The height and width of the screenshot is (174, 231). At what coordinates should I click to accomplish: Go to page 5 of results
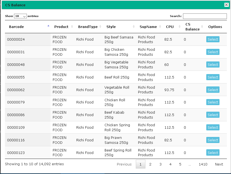180,164
